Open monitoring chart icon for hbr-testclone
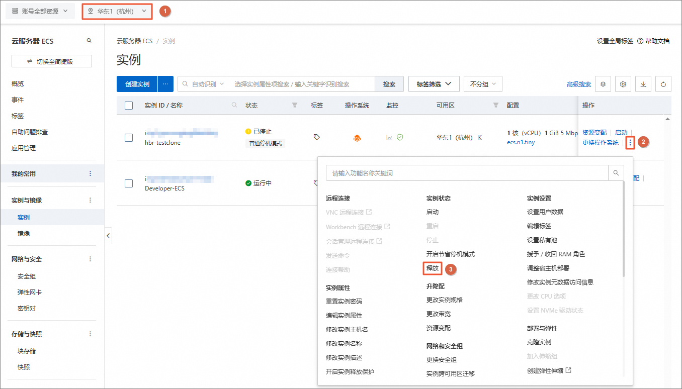 point(389,137)
